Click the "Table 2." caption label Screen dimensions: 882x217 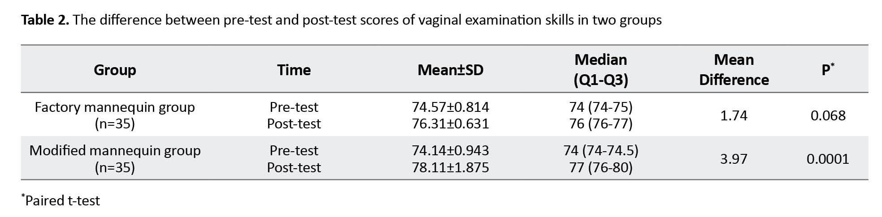click(x=45, y=20)
